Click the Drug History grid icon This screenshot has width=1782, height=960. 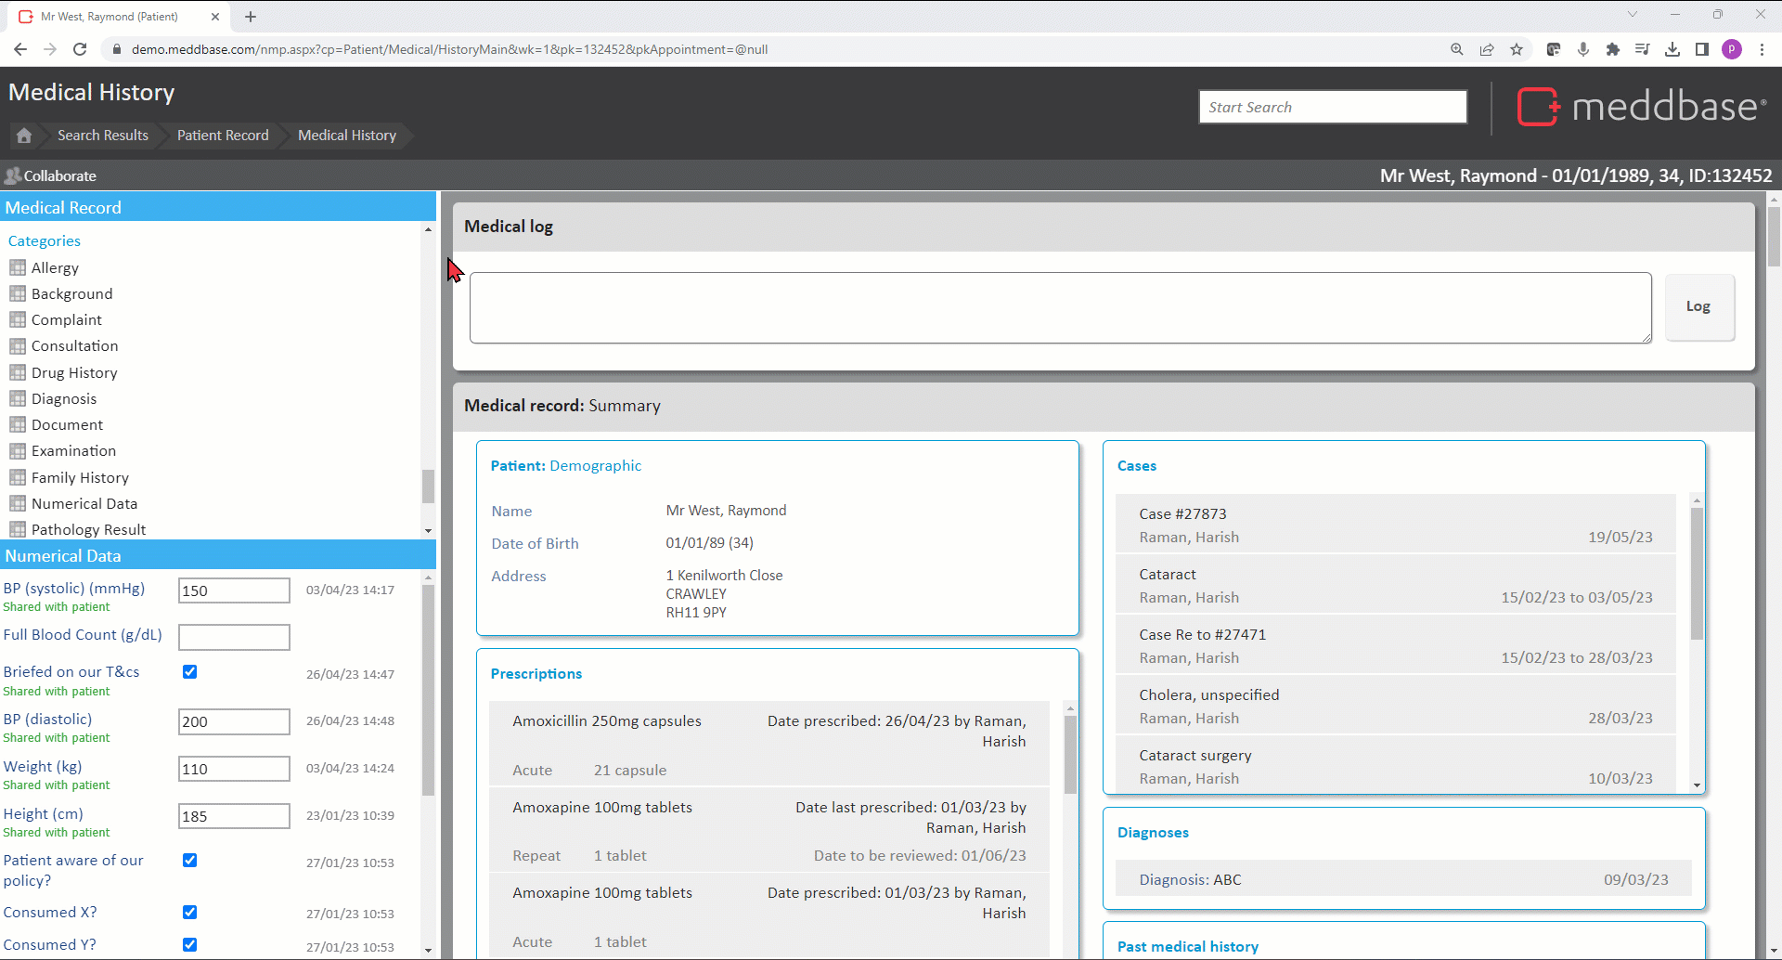tap(18, 373)
